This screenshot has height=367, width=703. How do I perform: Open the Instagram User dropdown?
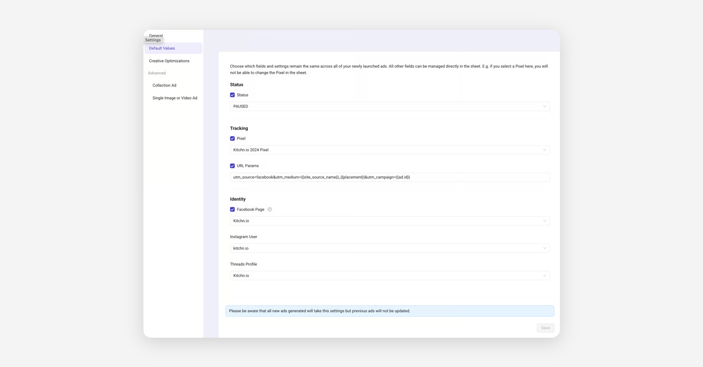387,248
